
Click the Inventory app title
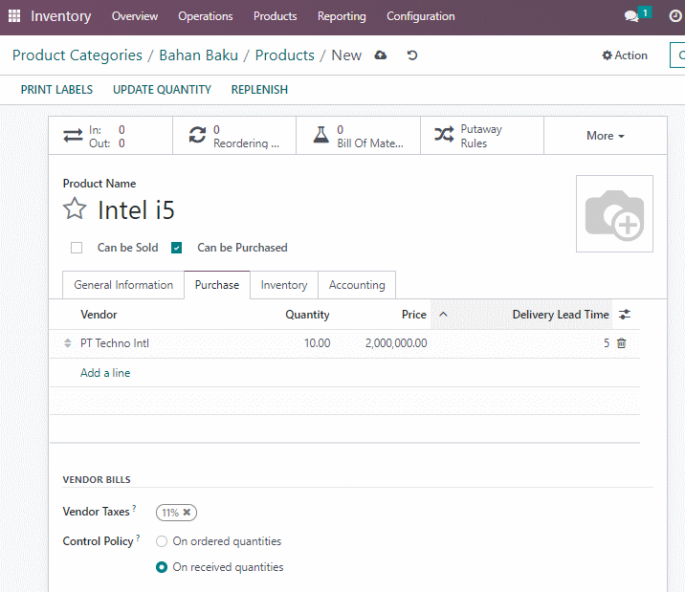61,16
